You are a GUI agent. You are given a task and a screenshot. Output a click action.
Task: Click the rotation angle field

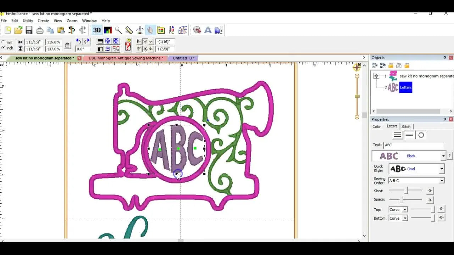coord(83,49)
